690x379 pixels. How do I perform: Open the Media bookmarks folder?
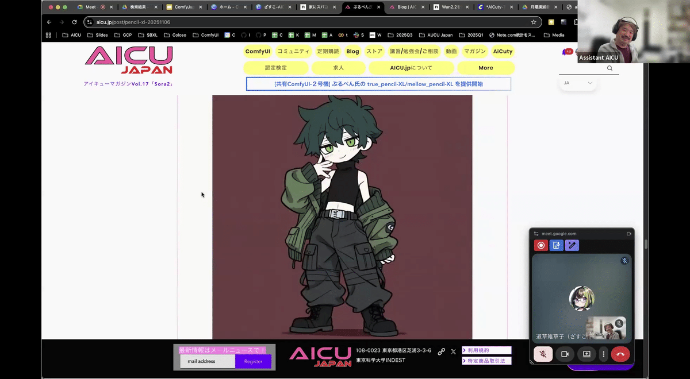tap(553, 35)
